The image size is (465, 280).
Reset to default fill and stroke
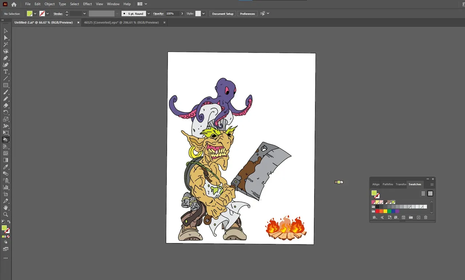tap(3, 222)
